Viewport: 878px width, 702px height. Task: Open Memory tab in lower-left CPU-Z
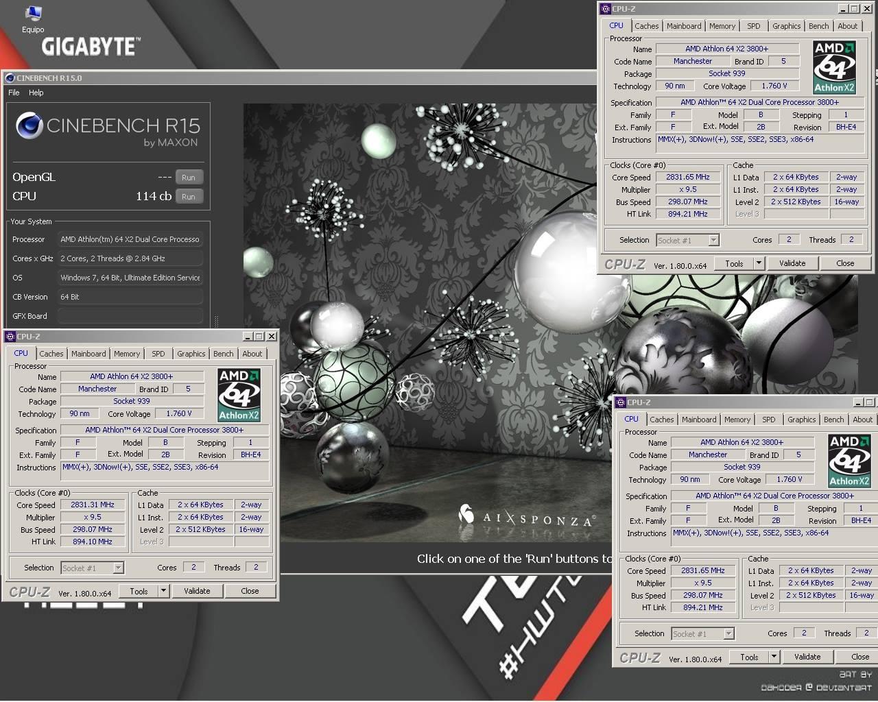(x=127, y=354)
